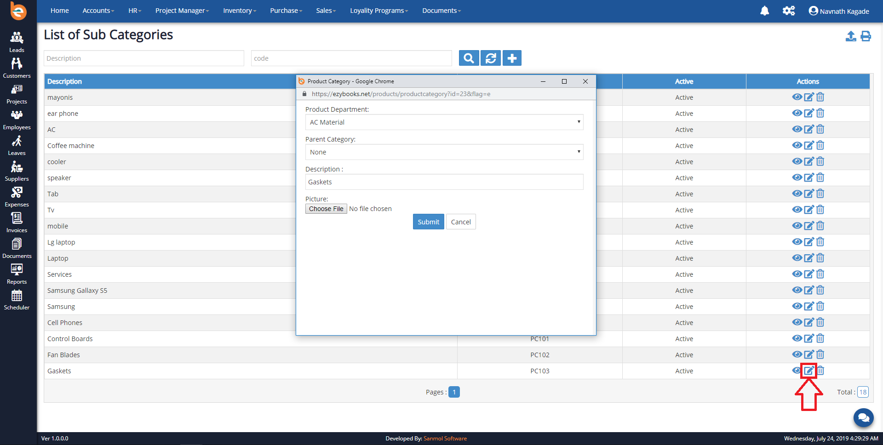
Task: Click the print icon
Action: (866, 36)
